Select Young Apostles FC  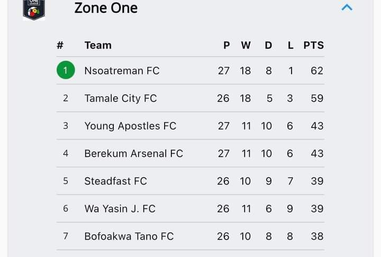click(130, 126)
